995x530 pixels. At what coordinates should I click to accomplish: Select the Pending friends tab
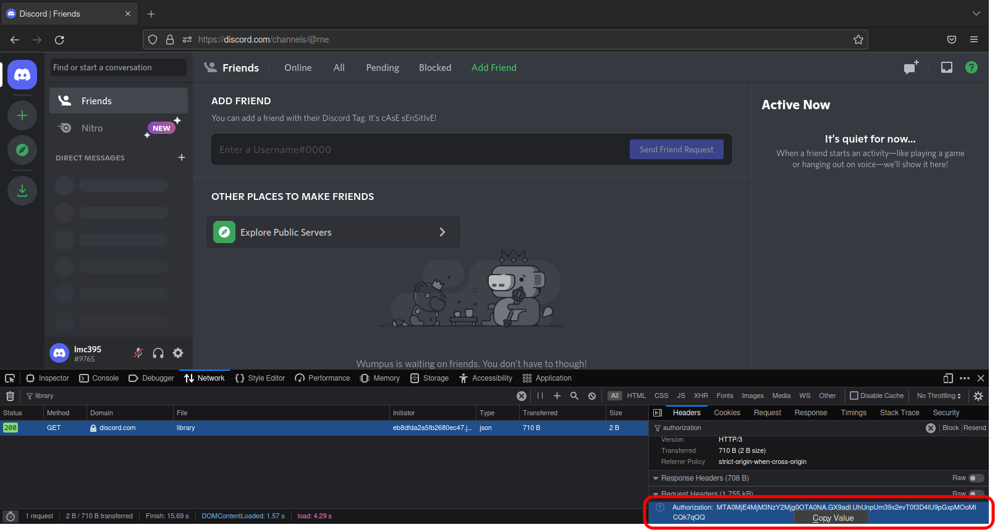coord(383,68)
